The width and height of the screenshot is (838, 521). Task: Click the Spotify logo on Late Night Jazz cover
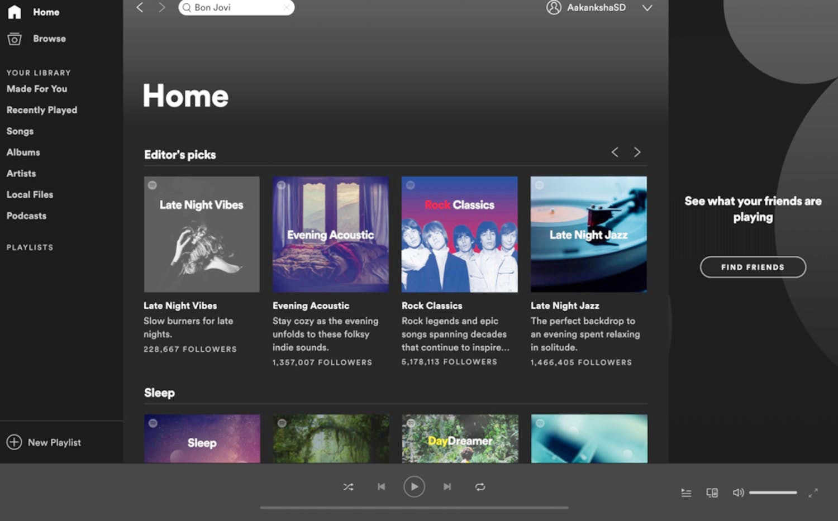[539, 185]
